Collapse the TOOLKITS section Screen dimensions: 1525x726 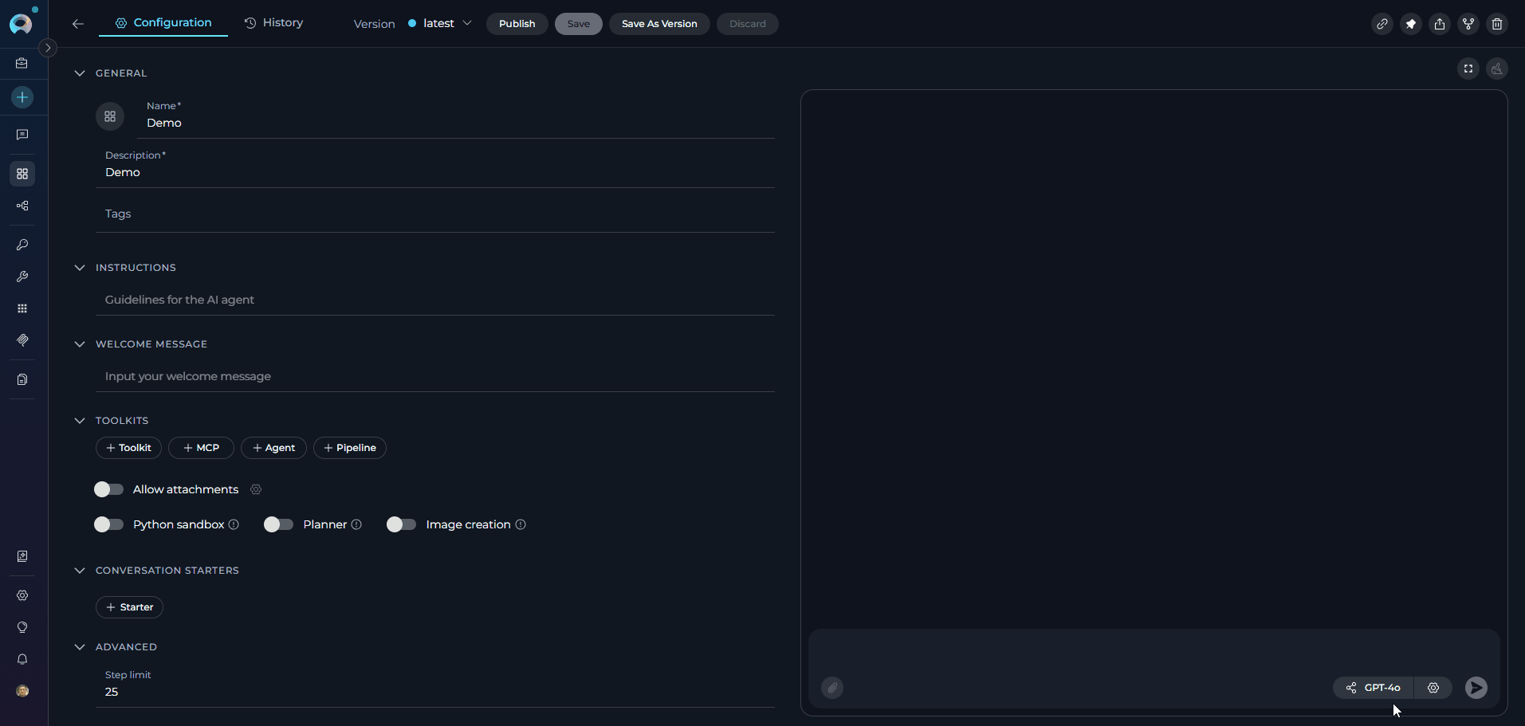click(80, 420)
